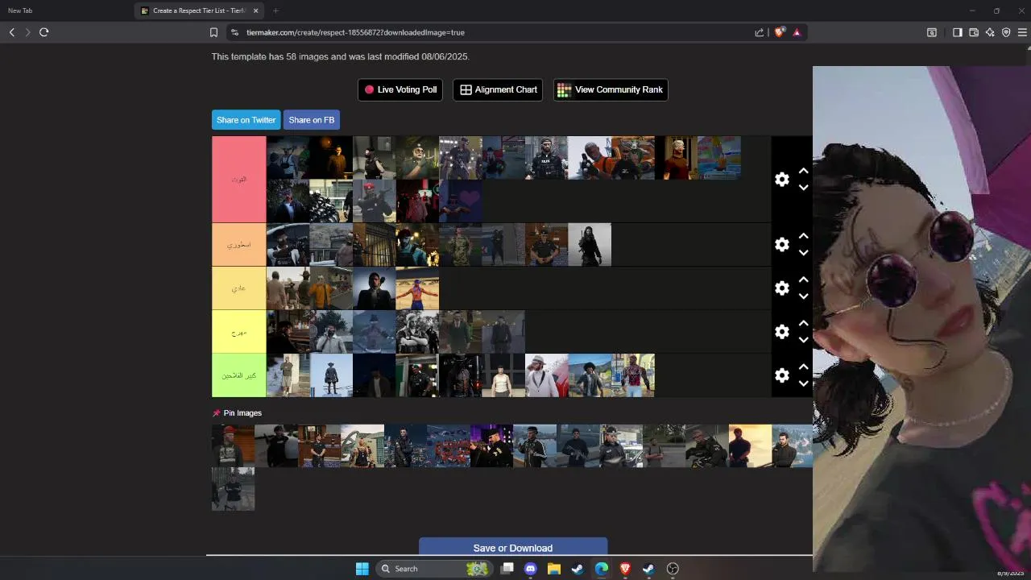Select the grey-cloaked figure image in orange tier
1031x580 pixels.
click(590, 245)
